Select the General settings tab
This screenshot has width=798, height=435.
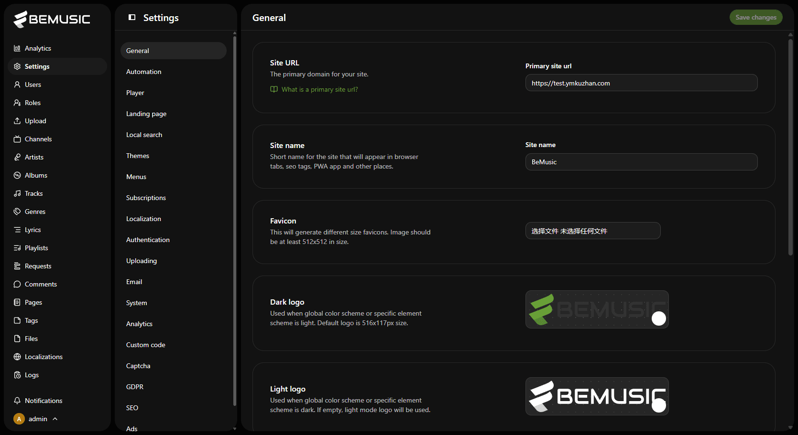tap(174, 51)
